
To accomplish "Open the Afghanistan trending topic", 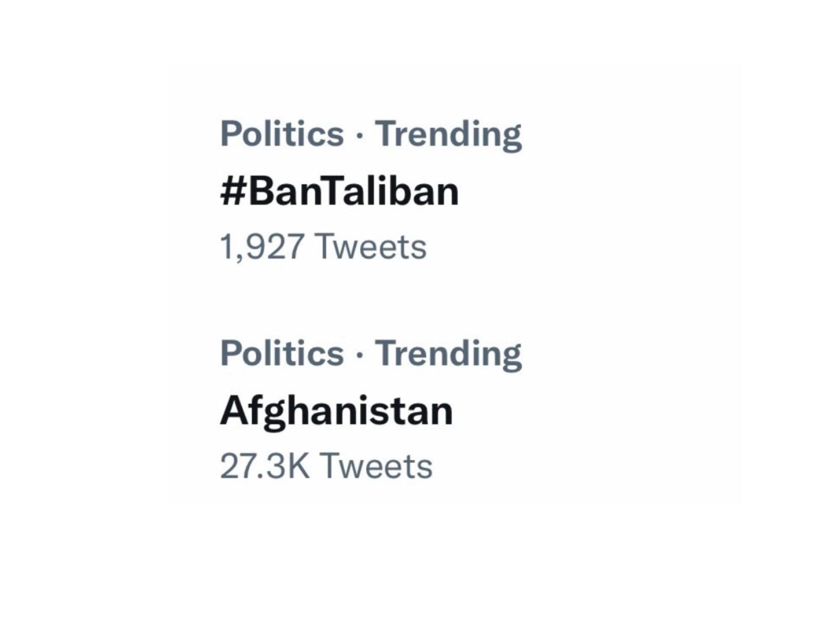I will 336,411.
